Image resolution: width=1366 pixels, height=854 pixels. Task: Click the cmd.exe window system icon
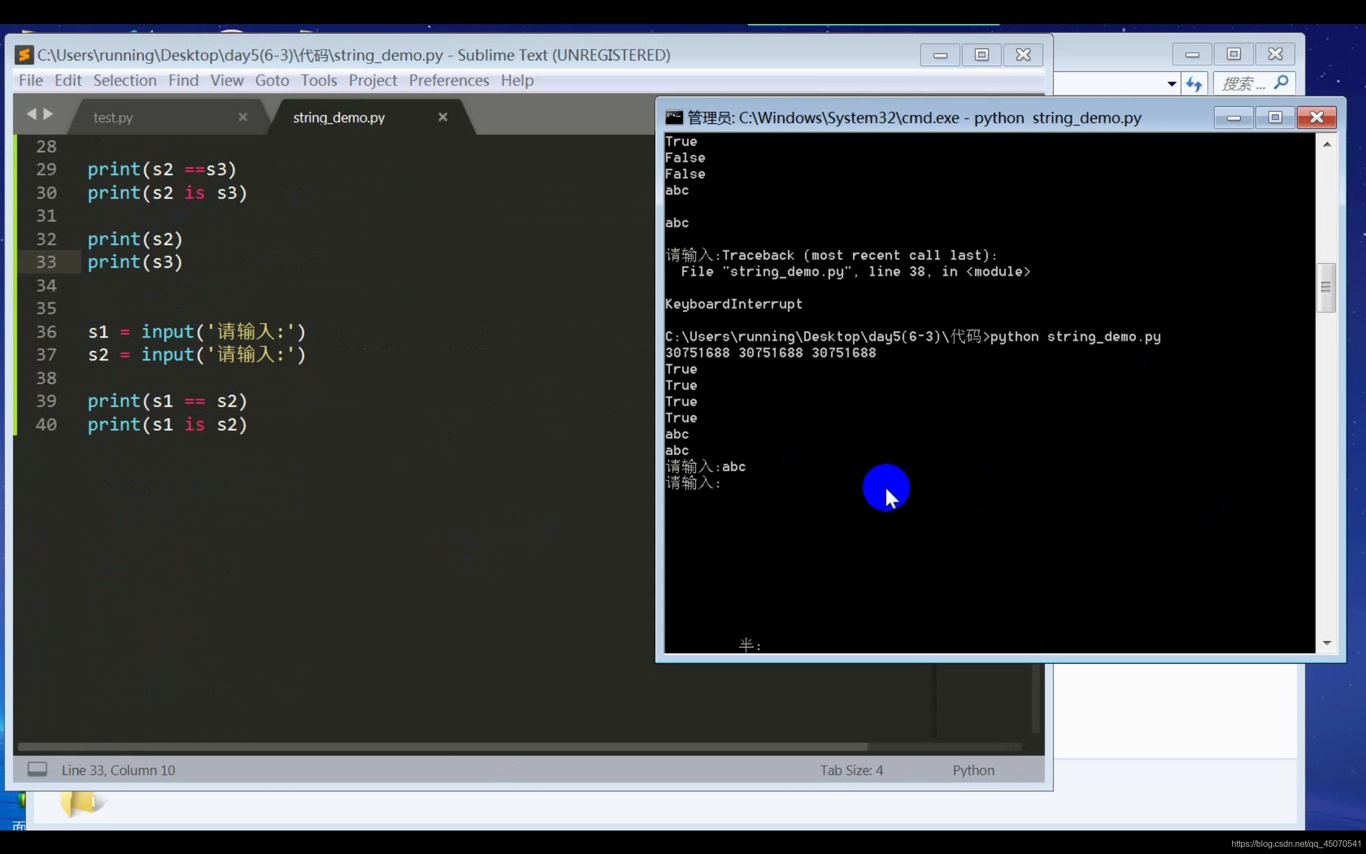click(673, 117)
